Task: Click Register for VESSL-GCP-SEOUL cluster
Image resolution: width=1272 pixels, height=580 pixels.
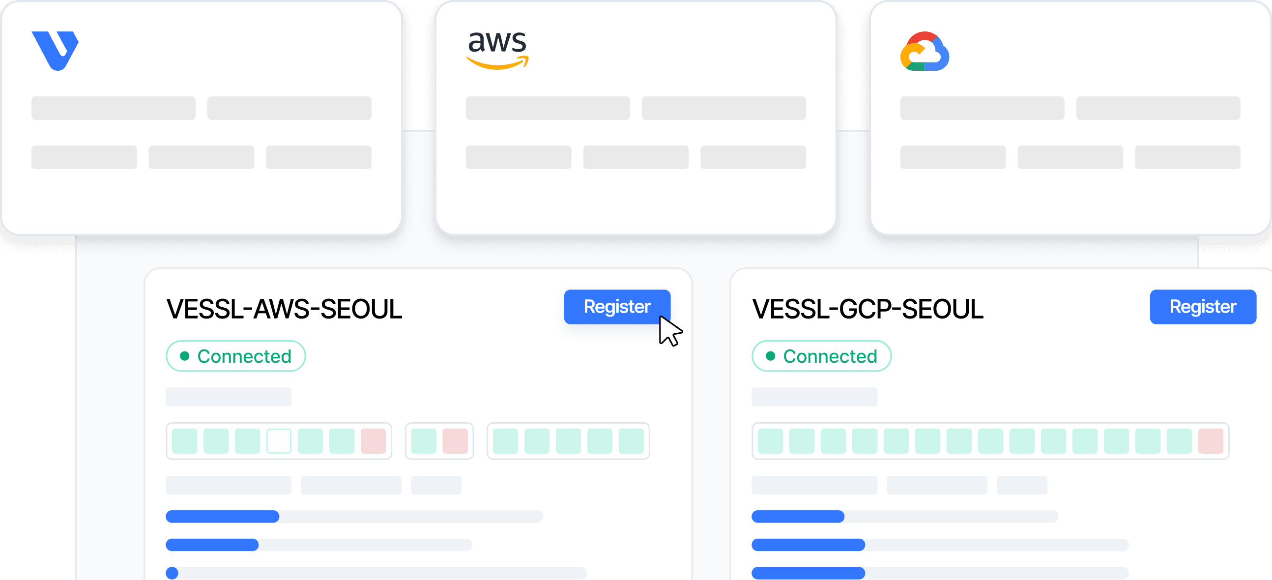Action: [x=1204, y=307]
